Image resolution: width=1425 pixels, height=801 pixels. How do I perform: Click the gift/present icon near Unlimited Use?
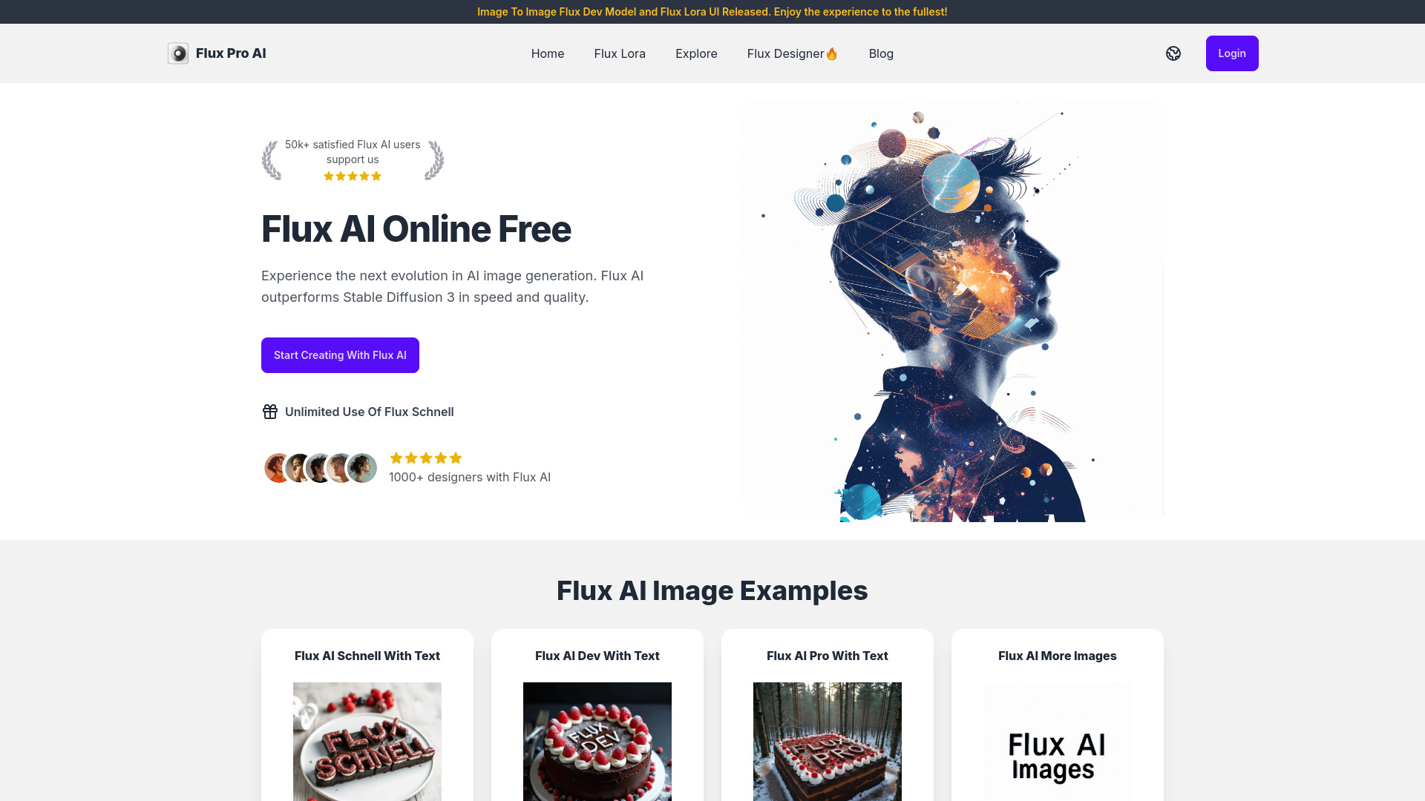tap(269, 412)
